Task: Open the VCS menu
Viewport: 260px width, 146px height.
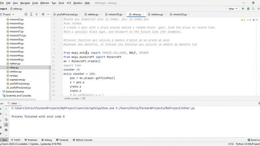Action: pos(69,3)
